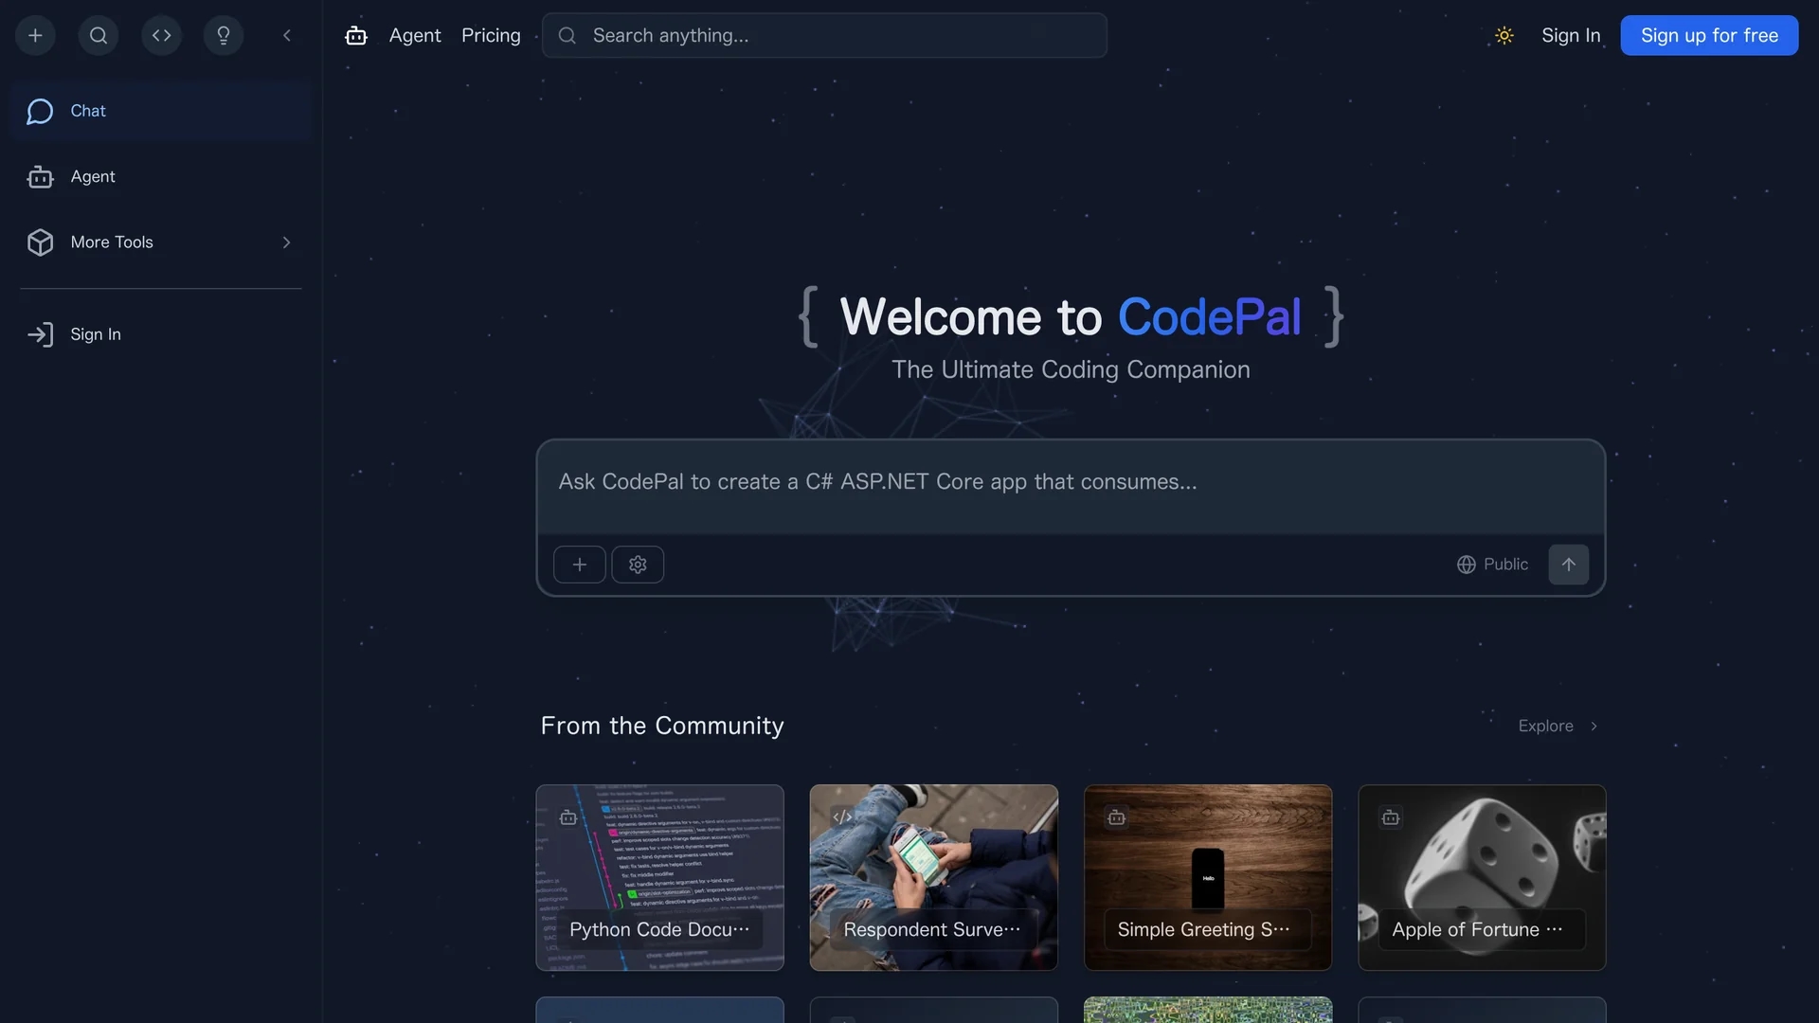1819x1023 pixels.
Task: Toggle the Public visibility option
Action: (1492, 565)
